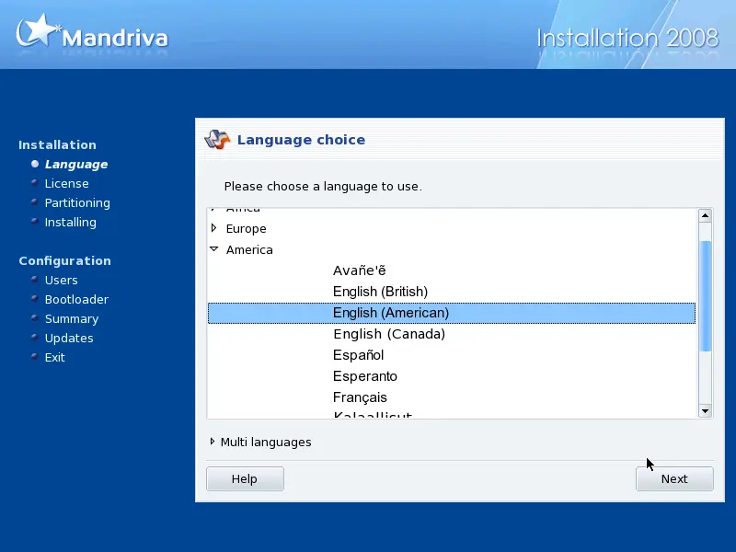Click the Mandriva star logo
The height and width of the screenshot is (552, 736).
pos(37,31)
